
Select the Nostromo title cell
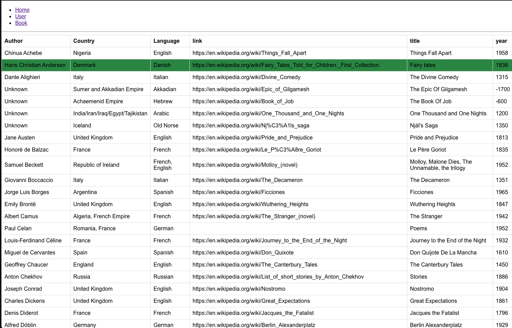pyautogui.click(x=450, y=289)
